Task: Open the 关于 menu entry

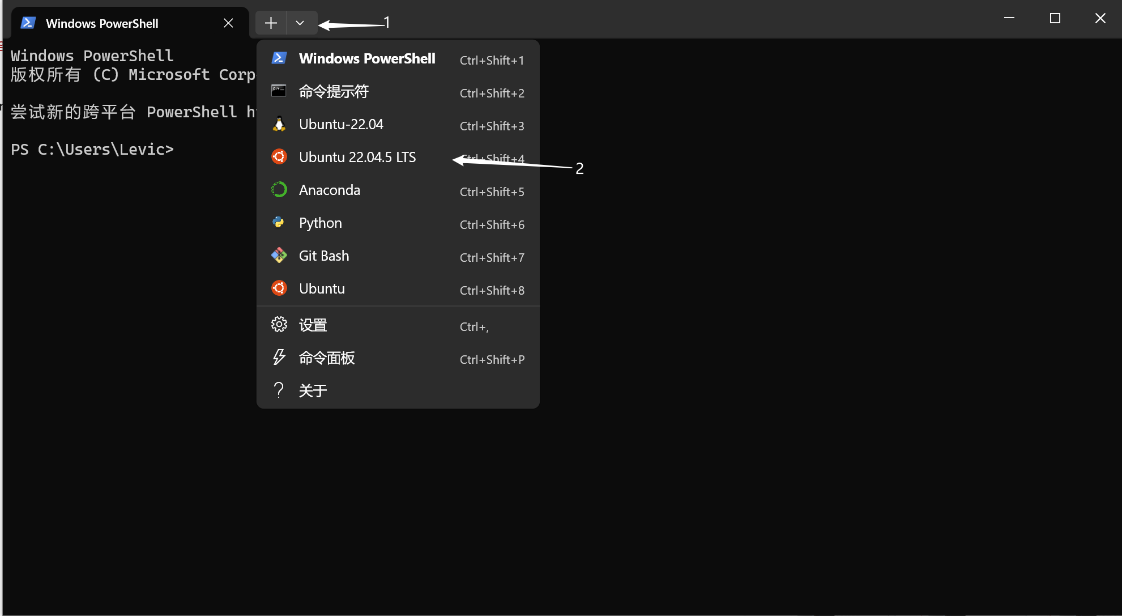Action: pos(398,391)
